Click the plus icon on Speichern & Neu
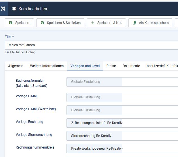Screen dimensions: 178x157 tap(93, 23)
